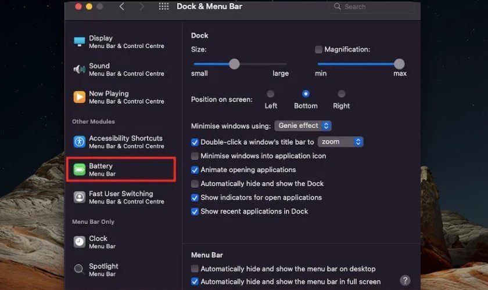Click the Display icon in sidebar
This screenshot has height=290, width=488.
[79, 42]
